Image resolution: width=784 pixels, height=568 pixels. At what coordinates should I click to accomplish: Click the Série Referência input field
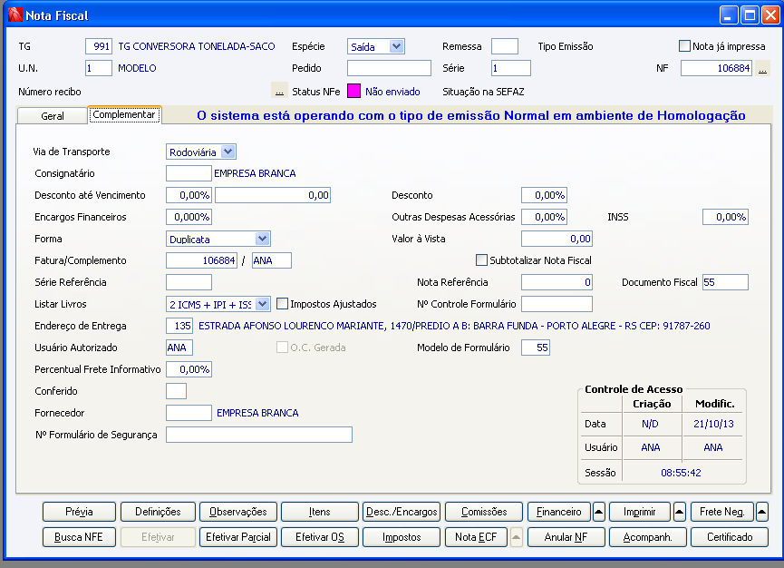[189, 282]
